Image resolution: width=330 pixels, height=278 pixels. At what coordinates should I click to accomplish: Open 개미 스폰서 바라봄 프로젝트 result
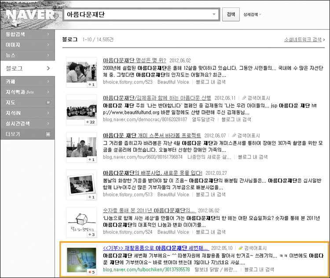click(x=152, y=136)
